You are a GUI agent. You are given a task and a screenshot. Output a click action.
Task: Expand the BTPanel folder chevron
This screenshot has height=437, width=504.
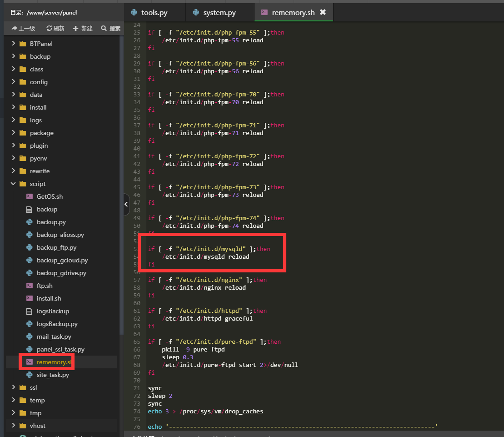pyautogui.click(x=13, y=43)
